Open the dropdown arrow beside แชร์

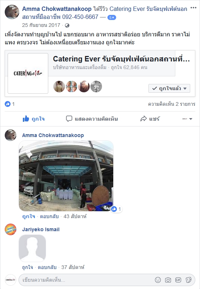[x=187, y=119]
